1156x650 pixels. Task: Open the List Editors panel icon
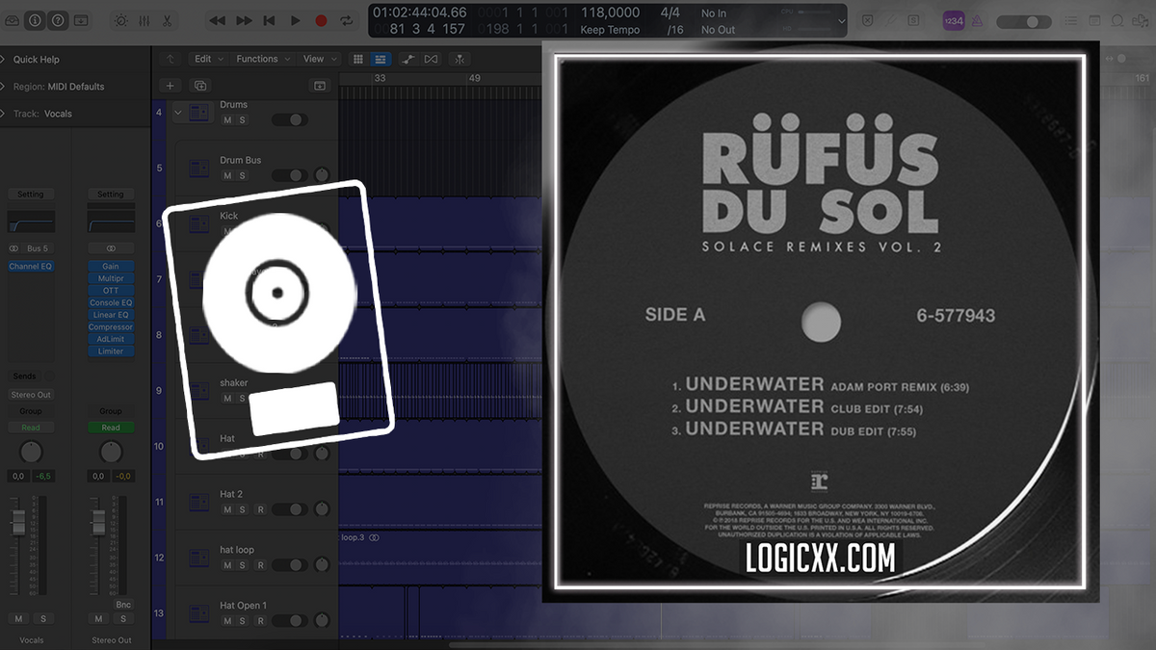(x=1072, y=19)
